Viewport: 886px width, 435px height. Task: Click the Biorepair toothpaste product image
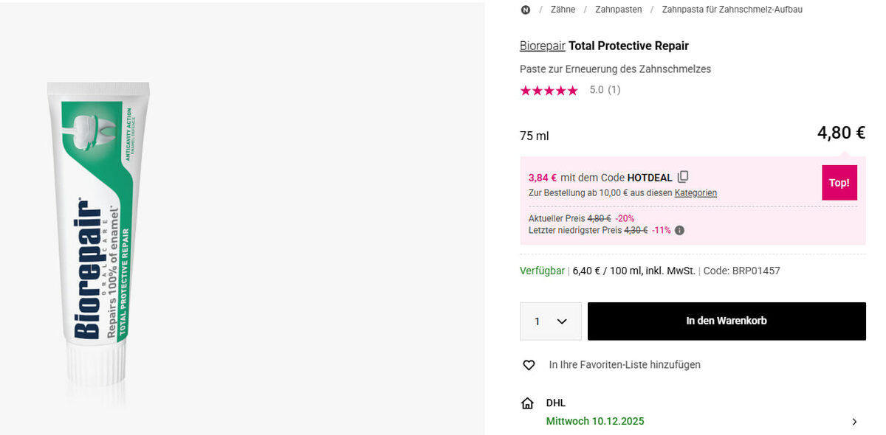(96, 229)
